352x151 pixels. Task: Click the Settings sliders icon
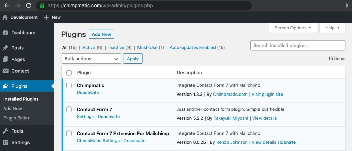click(x=5, y=142)
